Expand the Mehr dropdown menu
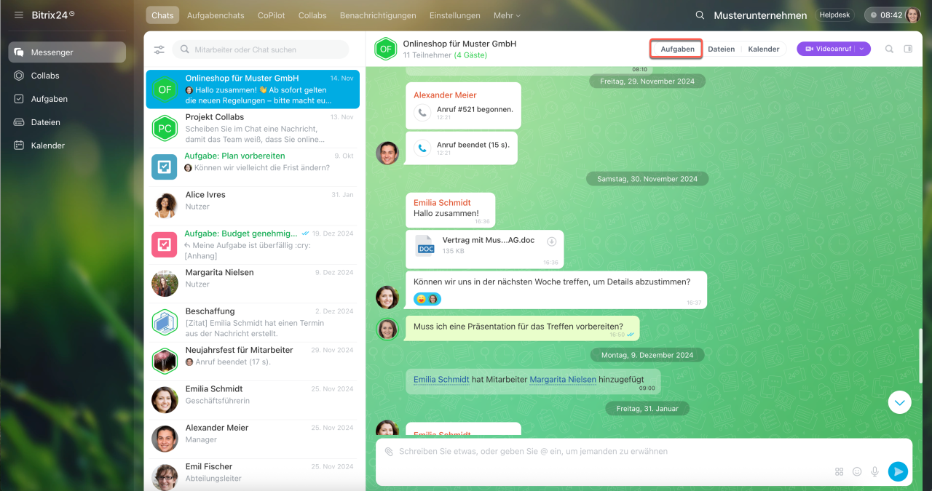The height and width of the screenshot is (491, 932). [507, 15]
